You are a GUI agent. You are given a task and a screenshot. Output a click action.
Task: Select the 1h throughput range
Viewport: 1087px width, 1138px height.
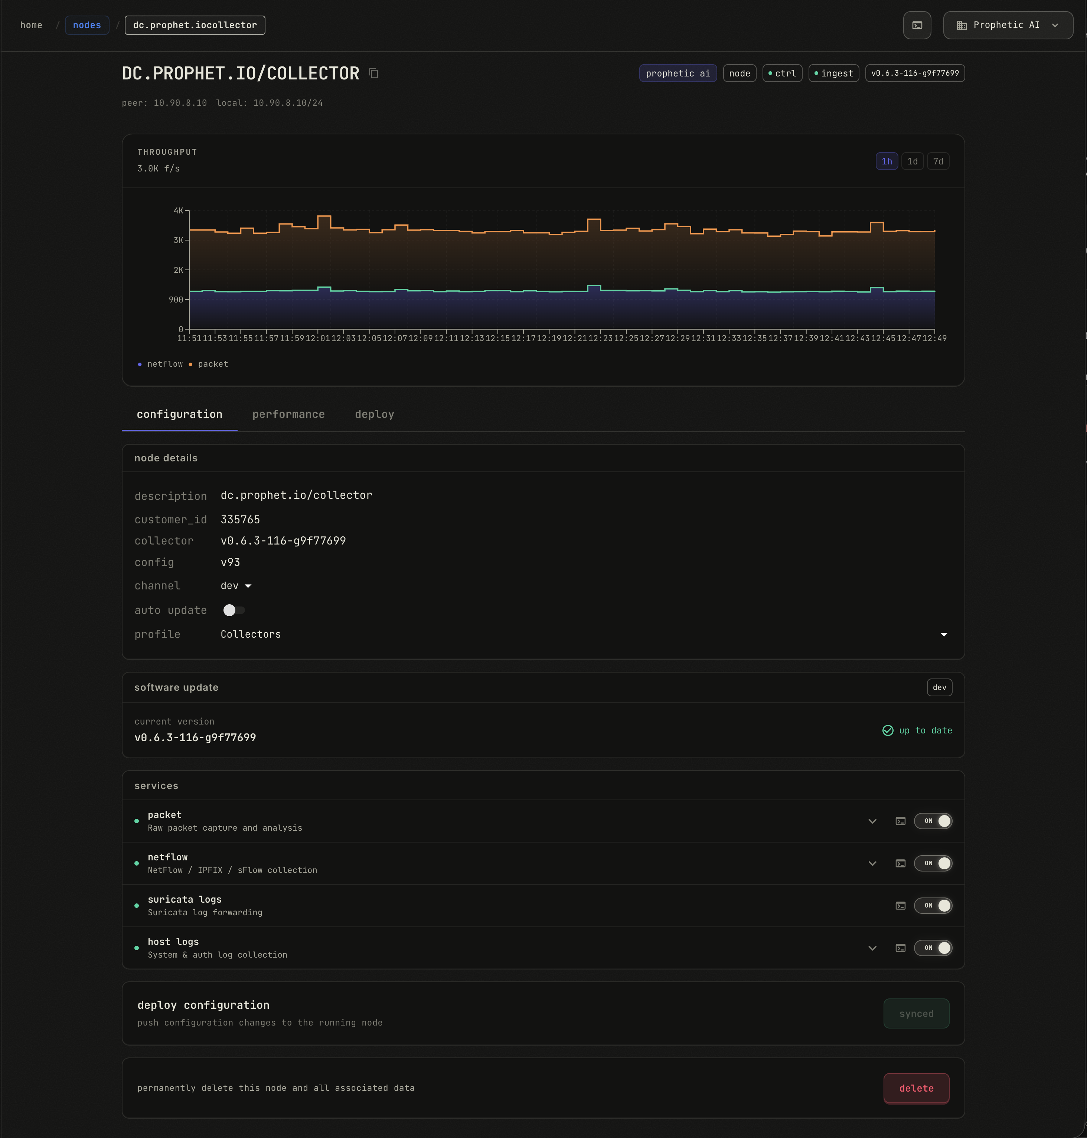click(887, 161)
